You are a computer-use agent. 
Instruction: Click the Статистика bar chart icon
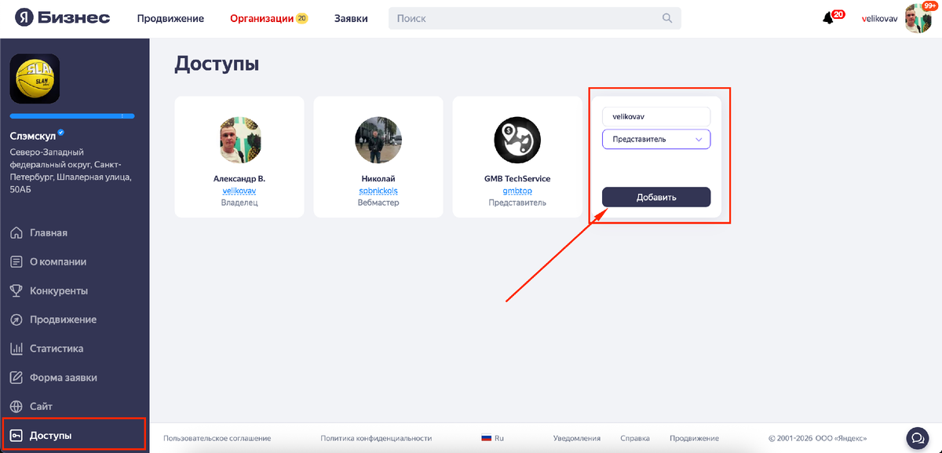click(16, 349)
